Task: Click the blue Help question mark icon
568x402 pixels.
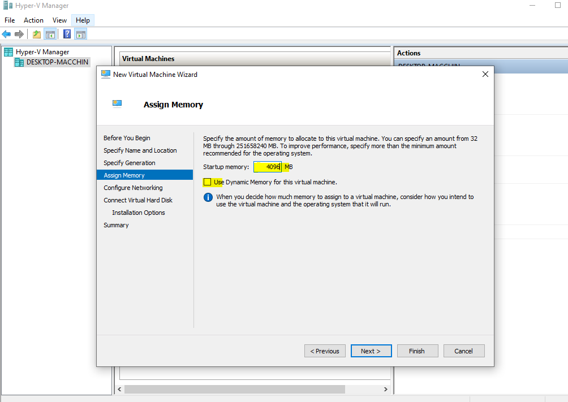Action: (x=67, y=34)
